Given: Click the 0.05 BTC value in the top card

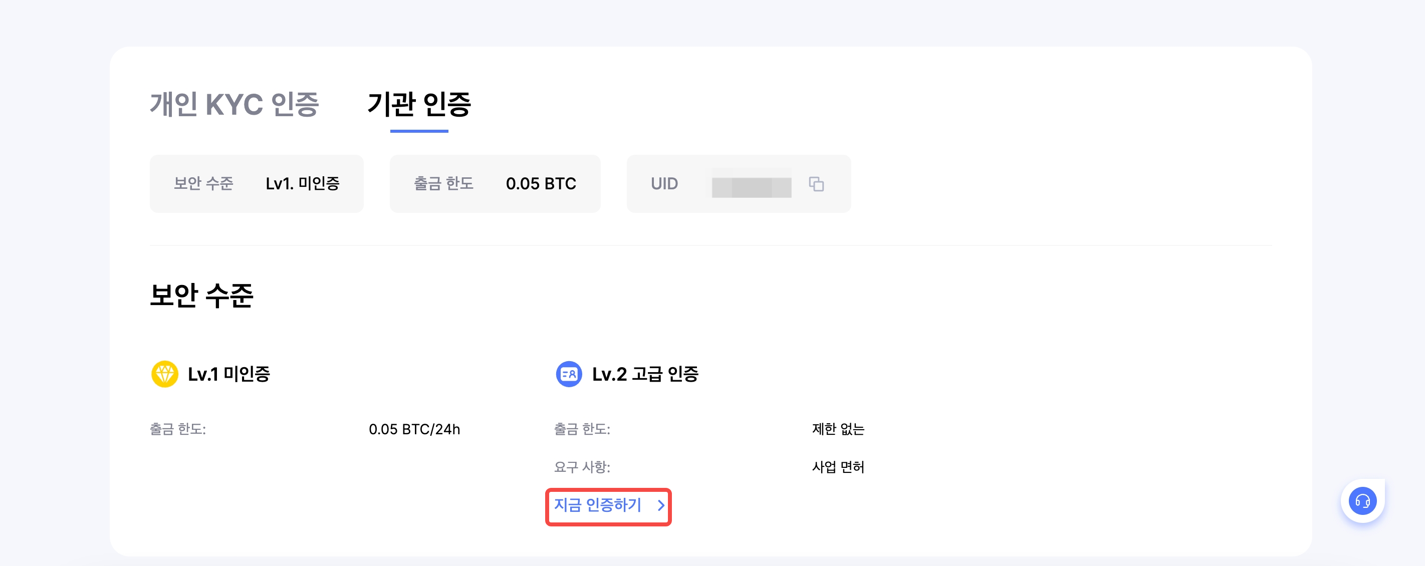Looking at the screenshot, I should (x=541, y=183).
